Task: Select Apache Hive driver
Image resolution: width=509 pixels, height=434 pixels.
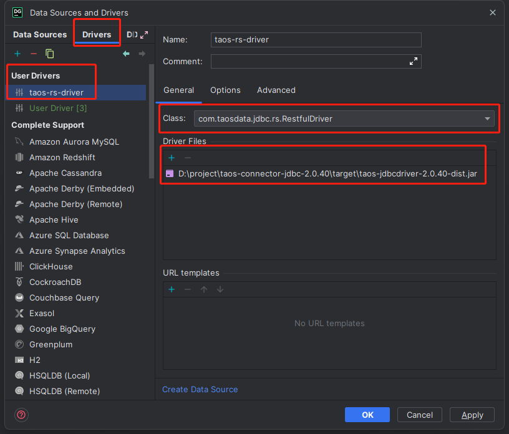Action: 76,219
